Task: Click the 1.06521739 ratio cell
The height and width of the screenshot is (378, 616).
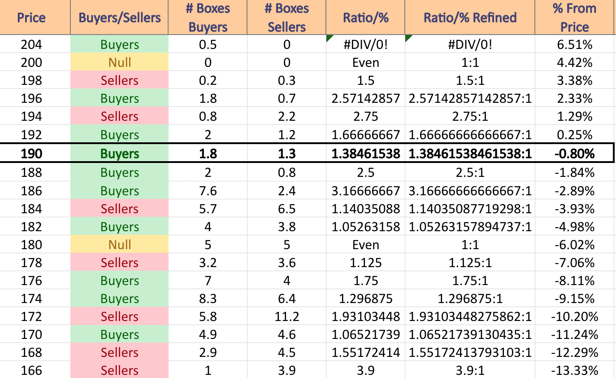Action: (x=365, y=334)
